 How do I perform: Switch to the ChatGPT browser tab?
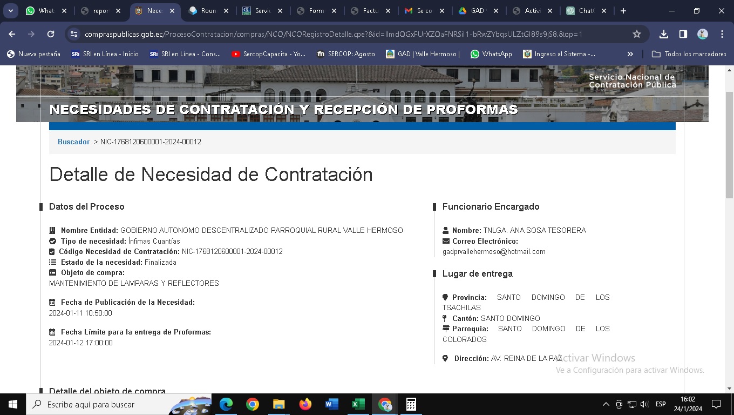(586, 11)
